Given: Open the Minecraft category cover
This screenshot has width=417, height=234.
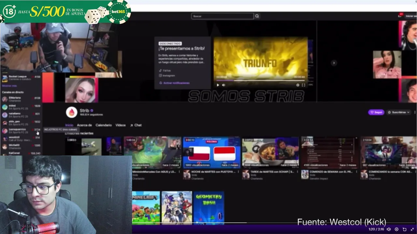Looking at the screenshot, I should pyautogui.click(x=146, y=208).
